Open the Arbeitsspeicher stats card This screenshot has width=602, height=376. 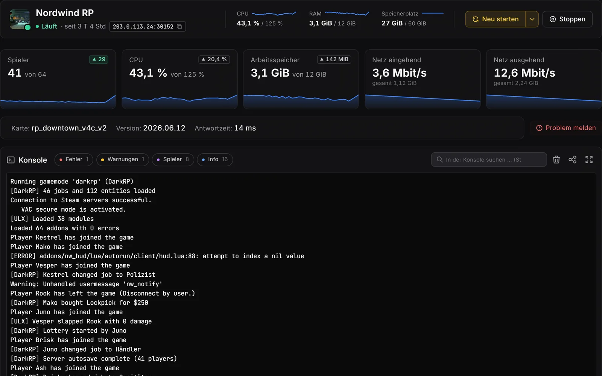[x=301, y=79]
